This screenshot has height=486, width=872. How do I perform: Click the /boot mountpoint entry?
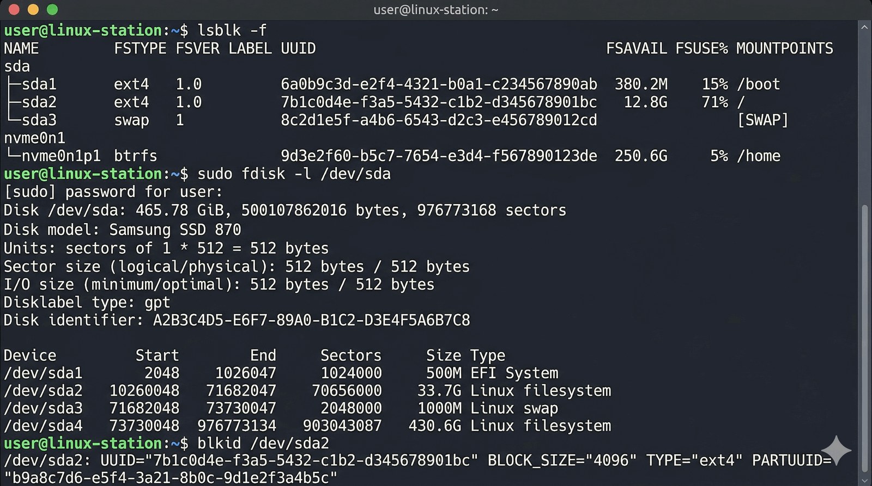tap(758, 84)
